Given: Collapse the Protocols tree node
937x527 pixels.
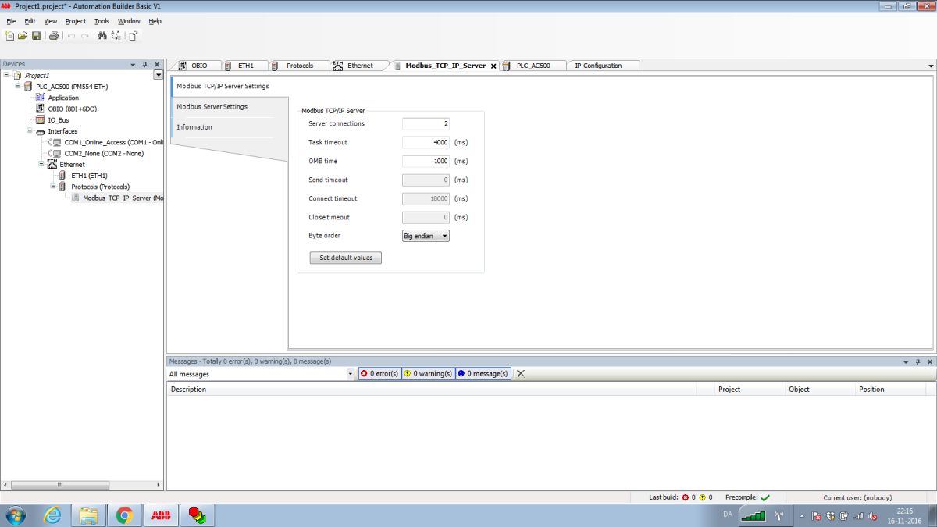Looking at the screenshot, I should (x=53, y=186).
